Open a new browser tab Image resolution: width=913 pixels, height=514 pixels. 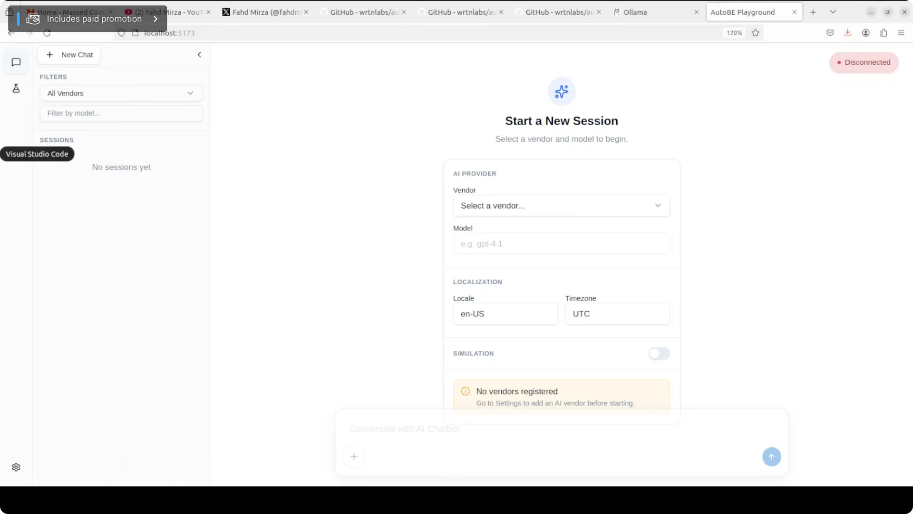click(x=813, y=12)
